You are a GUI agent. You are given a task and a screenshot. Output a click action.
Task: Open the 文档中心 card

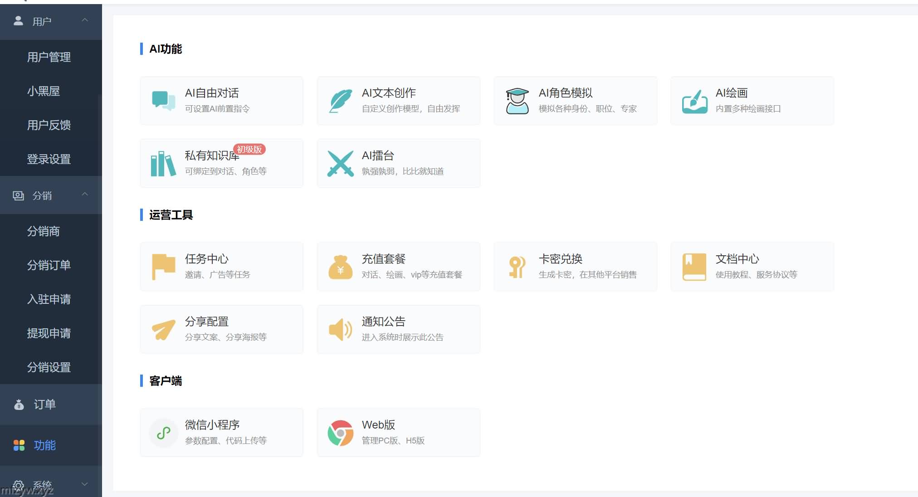tap(752, 267)
